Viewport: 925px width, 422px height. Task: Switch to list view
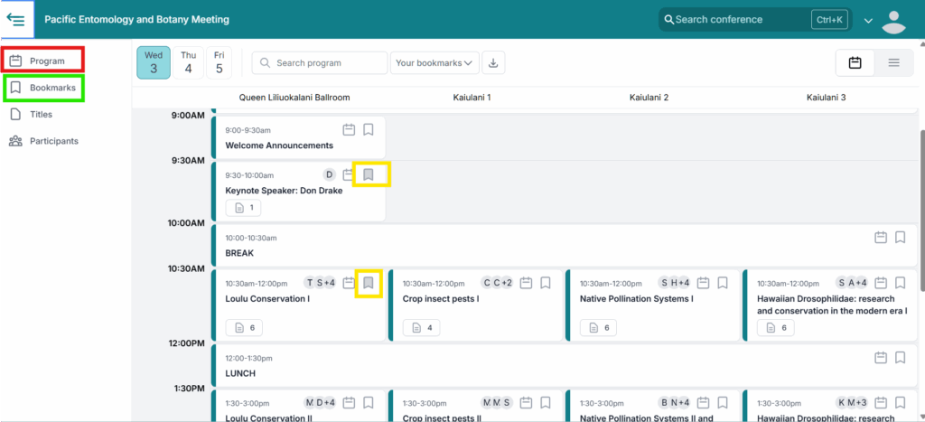tap(893, 62)
